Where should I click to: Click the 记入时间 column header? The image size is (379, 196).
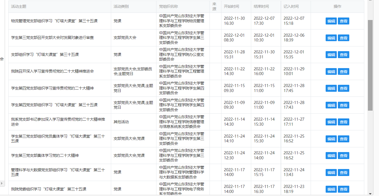291,6
